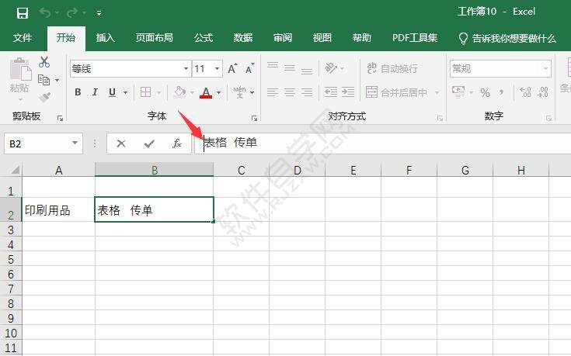Click column header C
This screenshot has width=571, height=356.
pyautogui.click(x=241, y=170)
